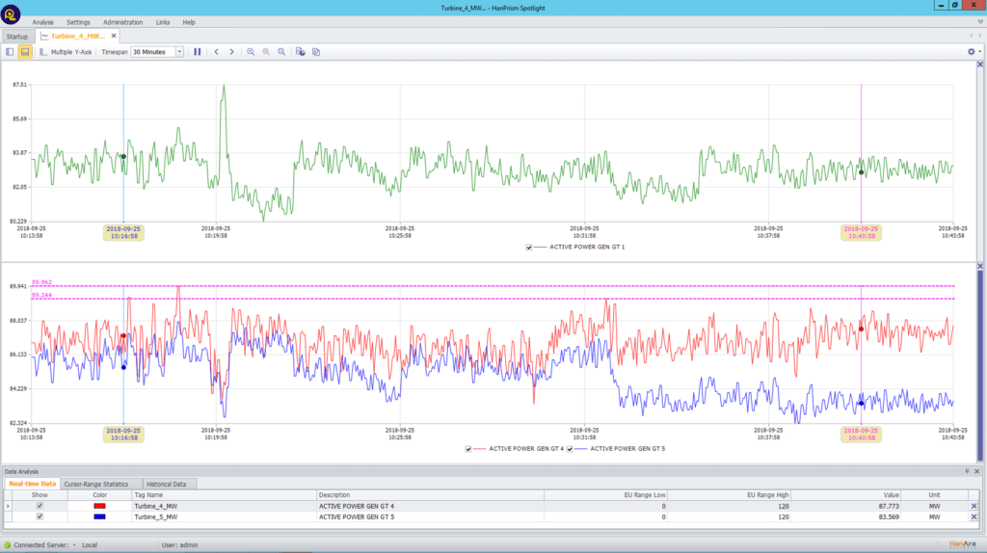Click the copy chart icon
The width and height of the screenshot is (987, 553).
pyautogui.click(x=316, y=52)
